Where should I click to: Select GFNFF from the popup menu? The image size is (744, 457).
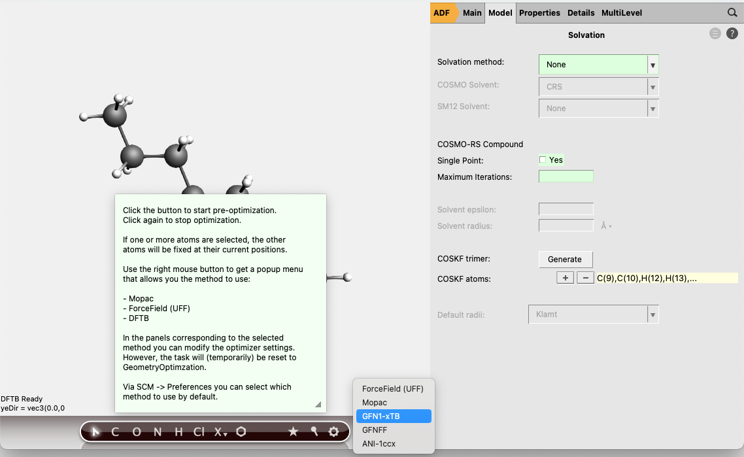374,430
